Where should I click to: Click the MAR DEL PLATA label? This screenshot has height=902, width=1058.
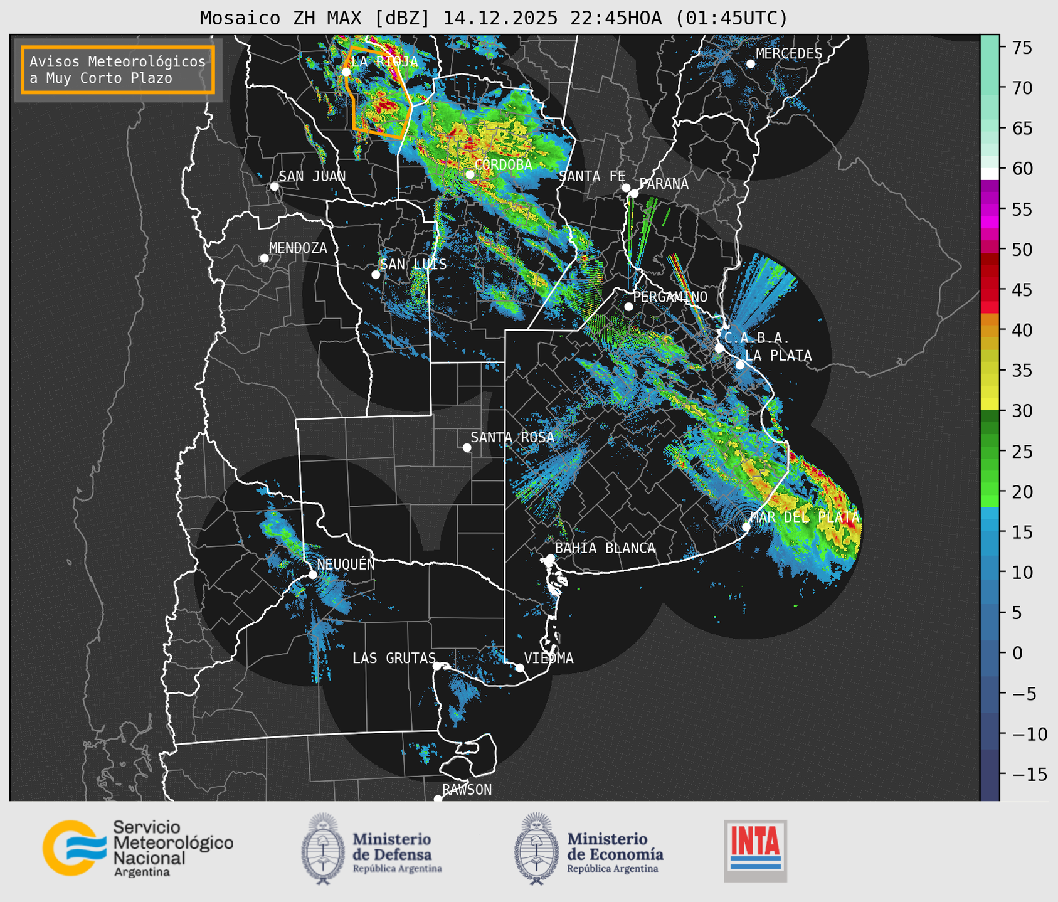pyautogui.click(x=805, y=517)
